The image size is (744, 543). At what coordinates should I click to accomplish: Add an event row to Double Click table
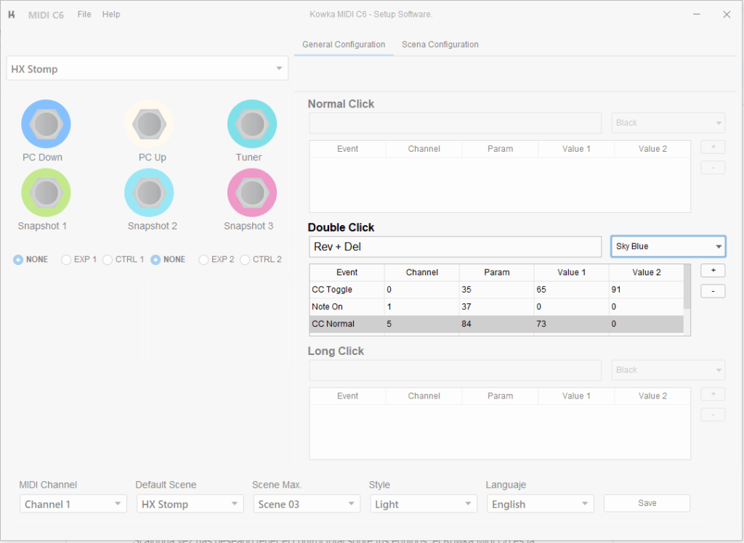pos(713,270)
